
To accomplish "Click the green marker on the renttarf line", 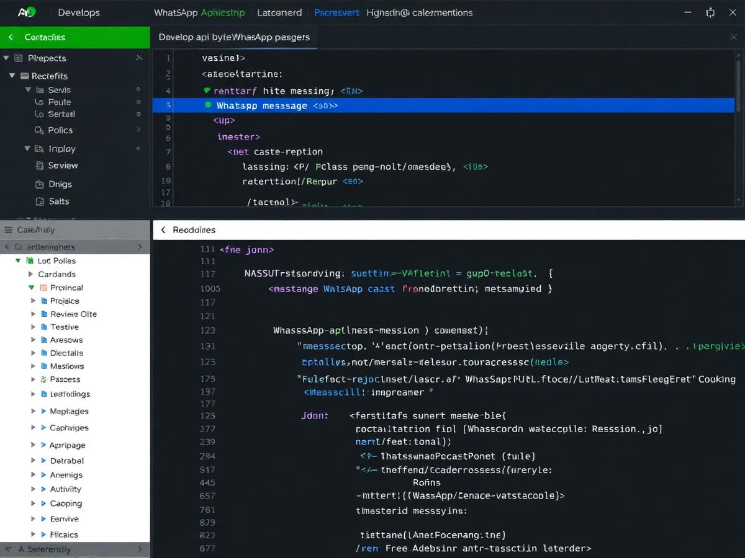I will coord(207,91).
